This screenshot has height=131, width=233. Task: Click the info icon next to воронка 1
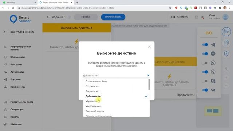point(70,17)
